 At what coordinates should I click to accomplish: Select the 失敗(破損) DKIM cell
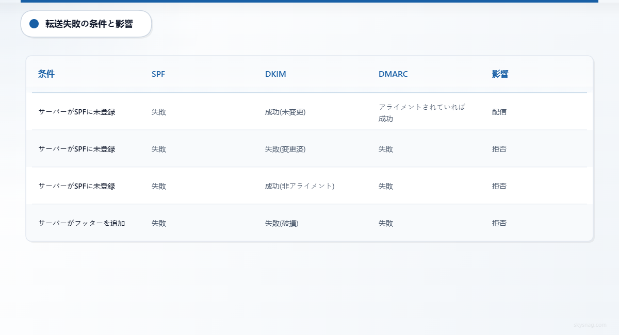(x=282, y=223)
